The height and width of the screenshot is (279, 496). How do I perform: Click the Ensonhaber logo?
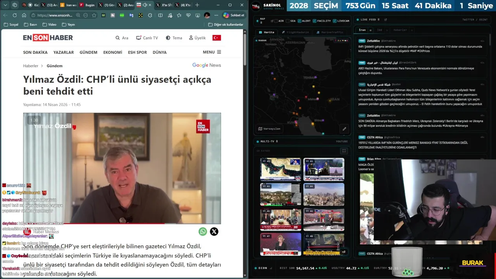48,38
